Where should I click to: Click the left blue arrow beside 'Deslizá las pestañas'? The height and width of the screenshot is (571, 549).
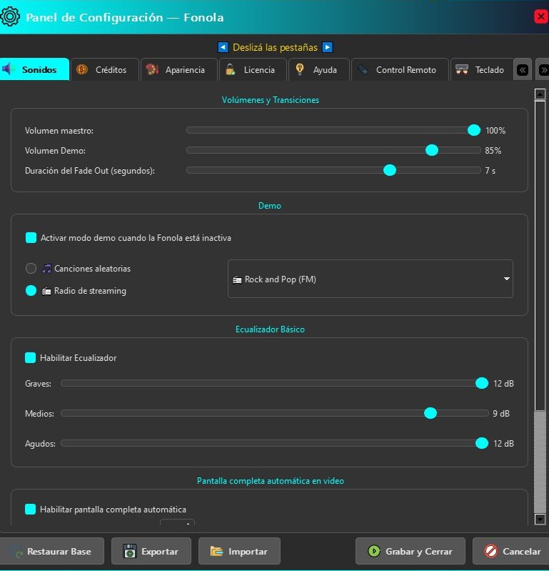point(223,47)
